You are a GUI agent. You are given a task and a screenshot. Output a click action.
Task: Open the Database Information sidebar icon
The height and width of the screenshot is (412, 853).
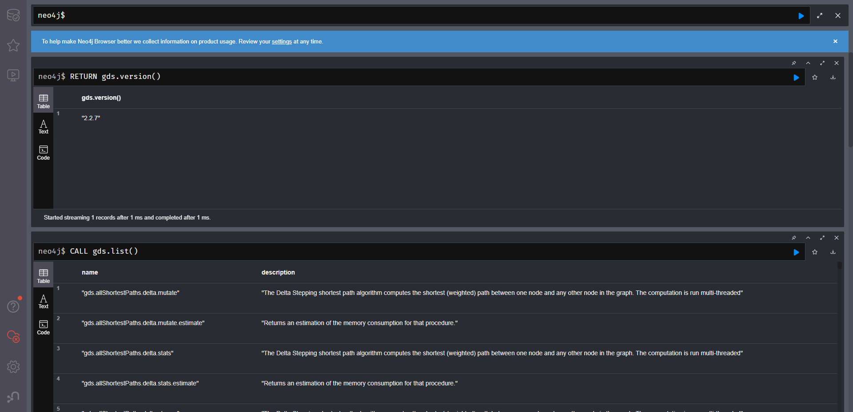coord(13,15)
